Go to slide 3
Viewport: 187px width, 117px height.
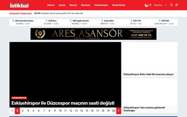pyautogui.click(x=23, y=111)
